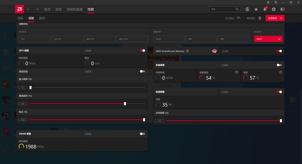Viewport: 302px width, 164px height.
Task: Click the sidebar panel toggle icon
Action: pyautogui.click(x=283, y=9)
